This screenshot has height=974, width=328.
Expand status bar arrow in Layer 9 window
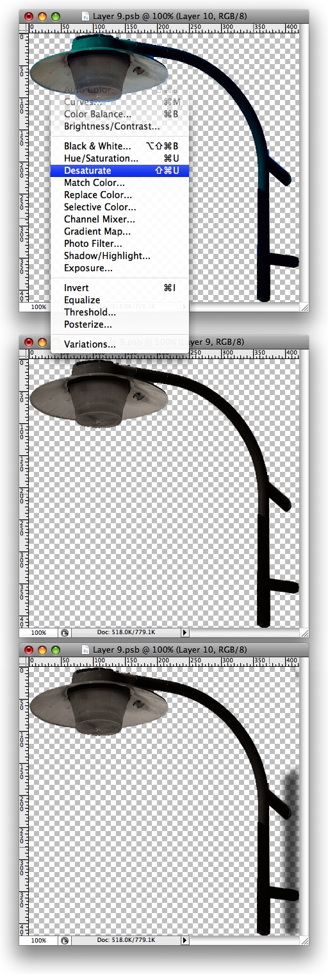[185, 633]
